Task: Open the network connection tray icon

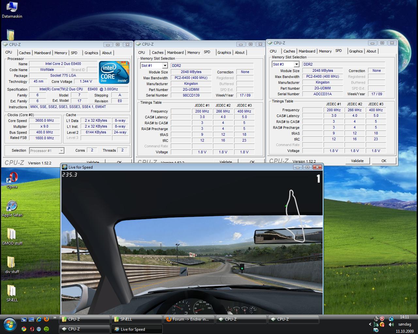Action: coord(391,319)
